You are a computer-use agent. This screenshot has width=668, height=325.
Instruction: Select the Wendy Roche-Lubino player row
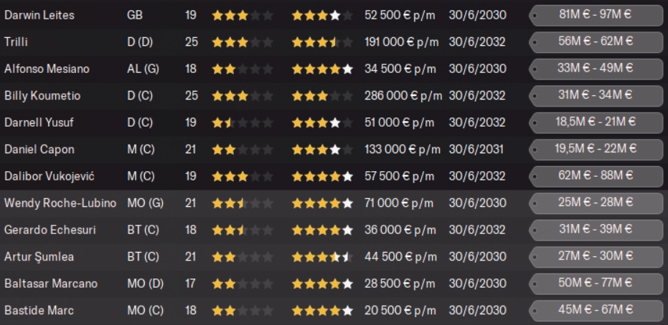click(334, 203)
